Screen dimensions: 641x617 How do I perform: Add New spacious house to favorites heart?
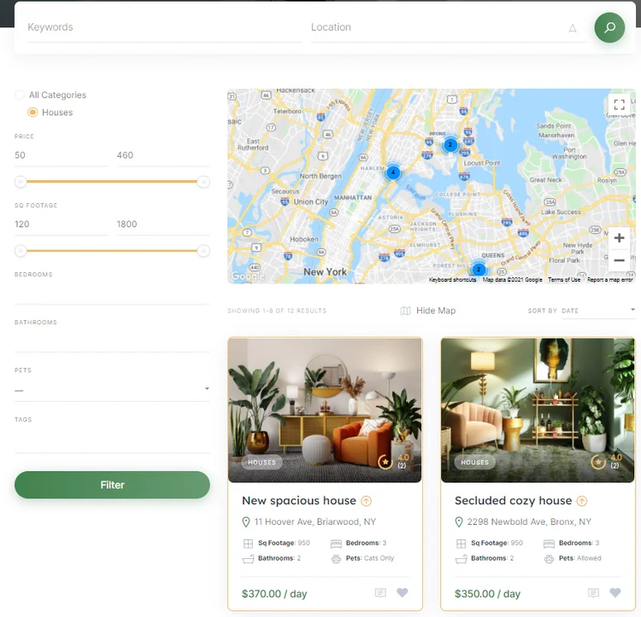point(403,592)
